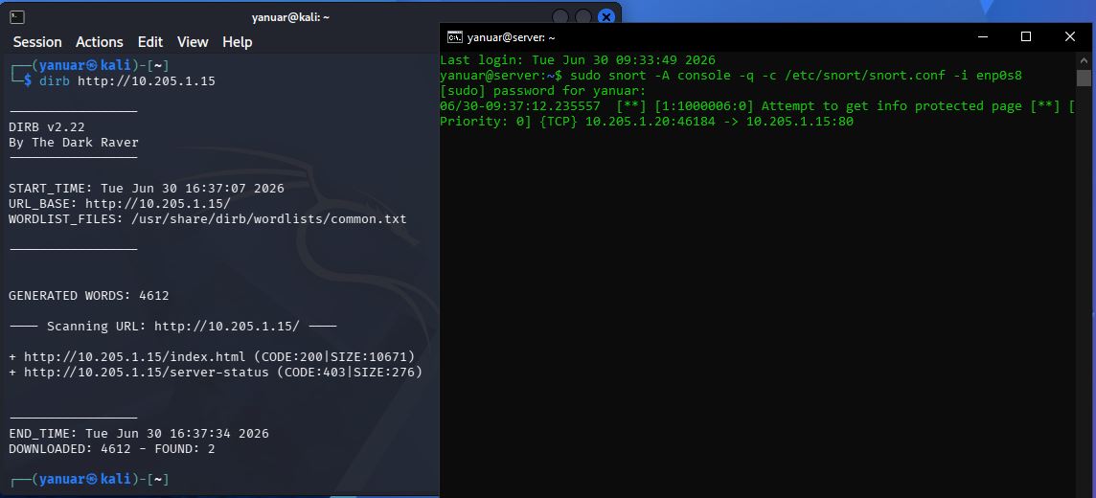Close the yanuar@server terminal window
This screenshot has width=1096, height=498.
[x=1069, y=37]
